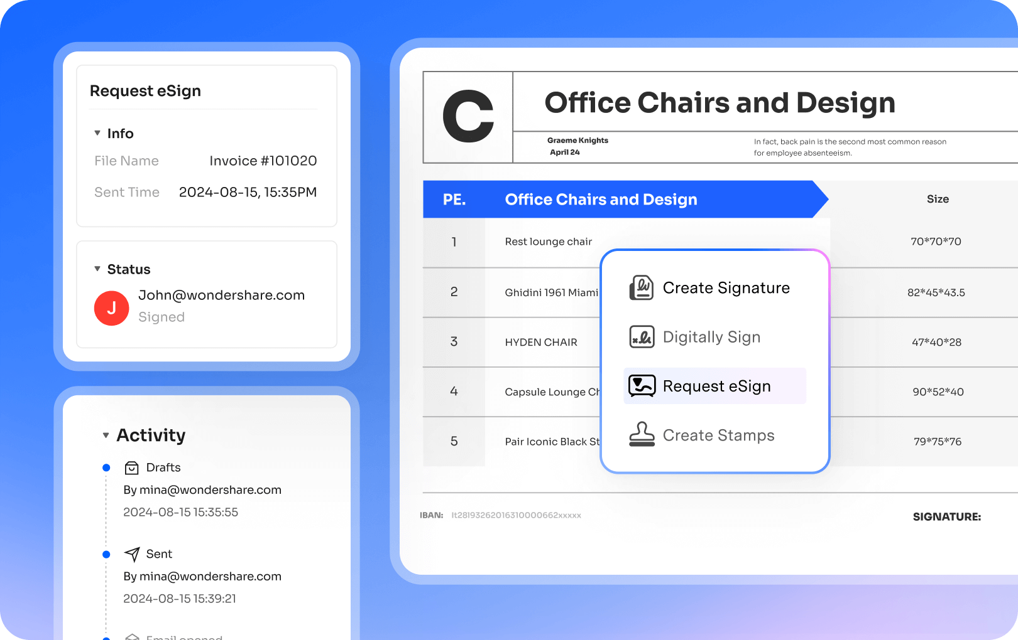Click the Request eSign icon in menu
Screen dimensions: 1018x640
642,386
